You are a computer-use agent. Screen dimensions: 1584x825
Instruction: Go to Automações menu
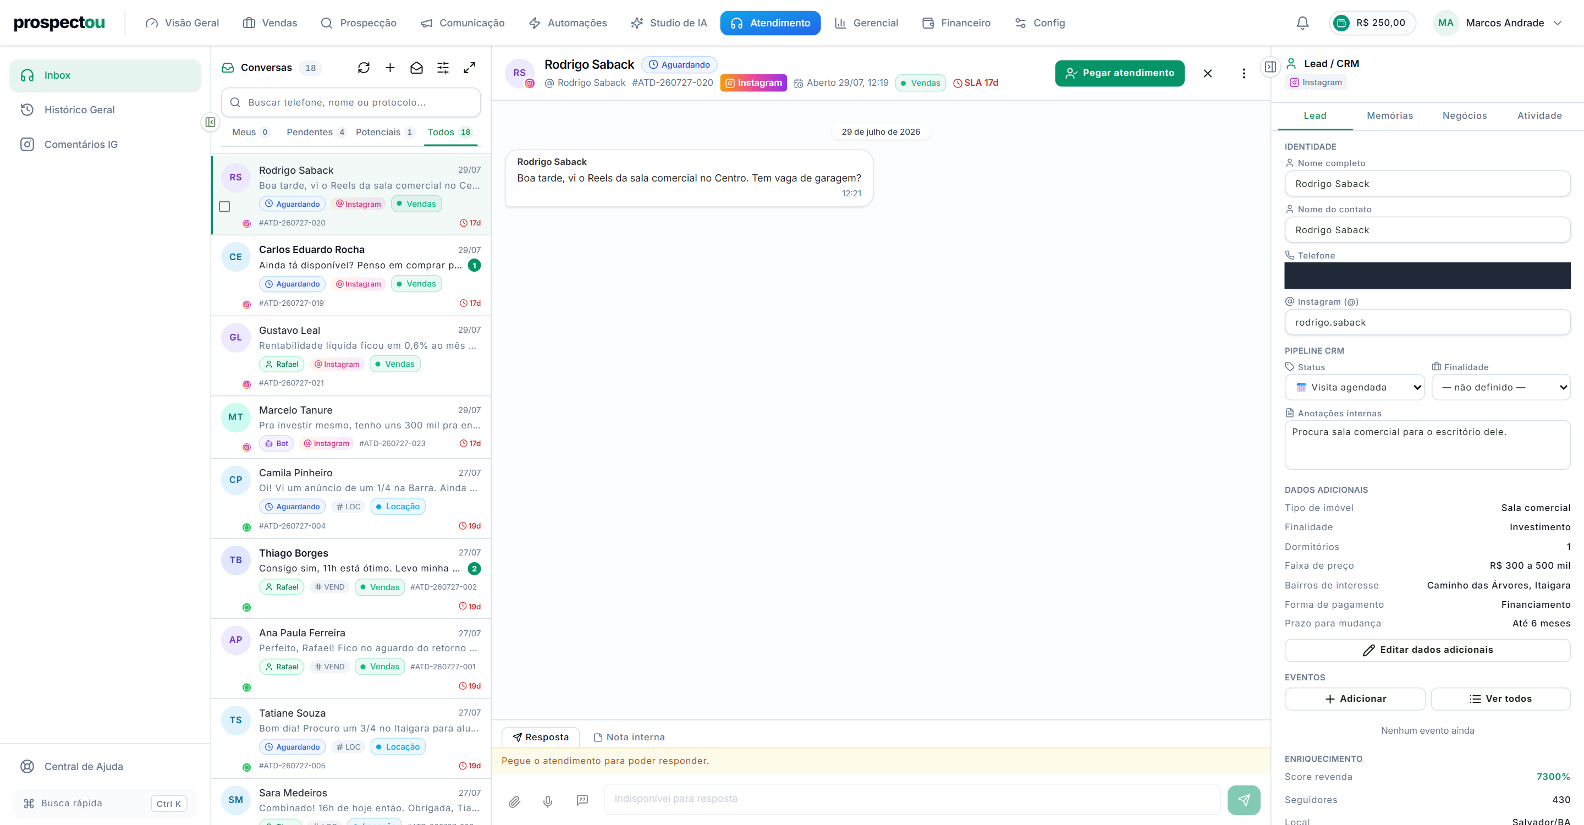click(x=568, y=23)
